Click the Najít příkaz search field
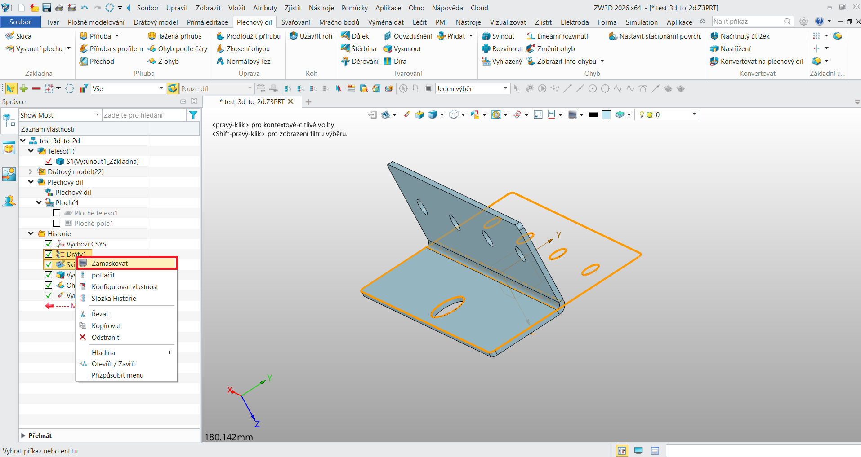The height and width of the screenshot is (457, 861). (753, 21)
